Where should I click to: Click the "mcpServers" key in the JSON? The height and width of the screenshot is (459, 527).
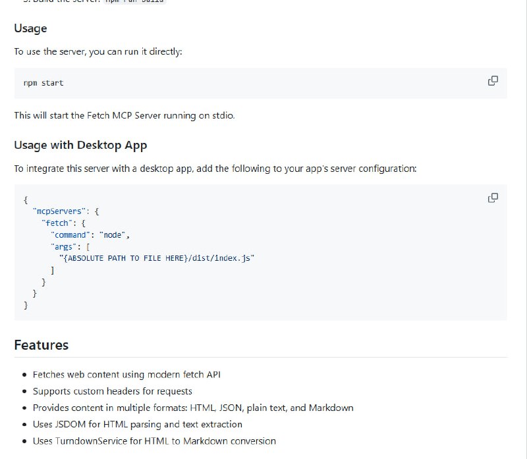59,211
